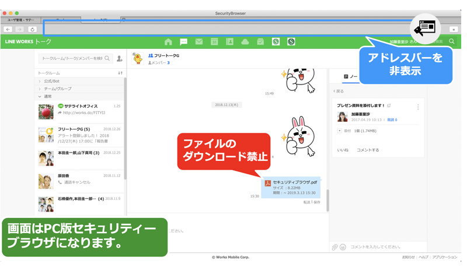Click 加藤亜里沙's profile photo in the note

point(343,117)
